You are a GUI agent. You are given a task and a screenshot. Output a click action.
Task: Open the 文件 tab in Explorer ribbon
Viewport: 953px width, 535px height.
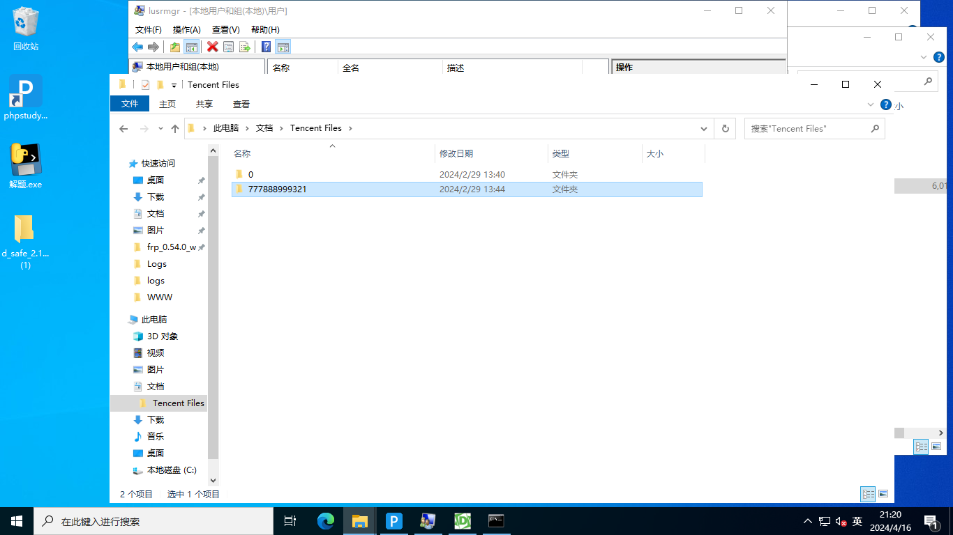130,104
